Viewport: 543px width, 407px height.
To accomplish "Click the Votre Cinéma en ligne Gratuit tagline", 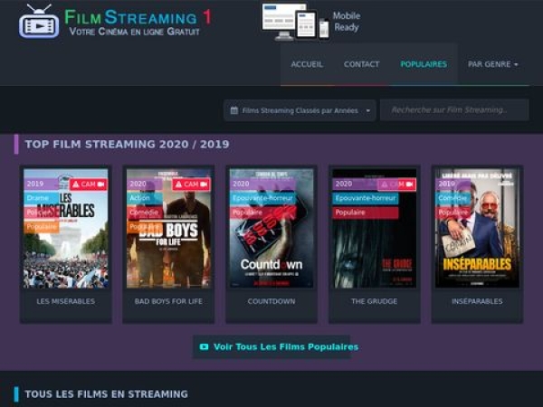I will tap(134, 32).
